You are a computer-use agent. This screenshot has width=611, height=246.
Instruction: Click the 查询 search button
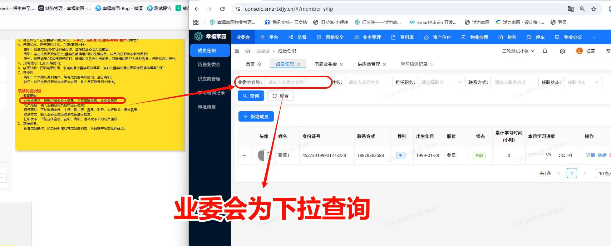click(x=251, y=96)
